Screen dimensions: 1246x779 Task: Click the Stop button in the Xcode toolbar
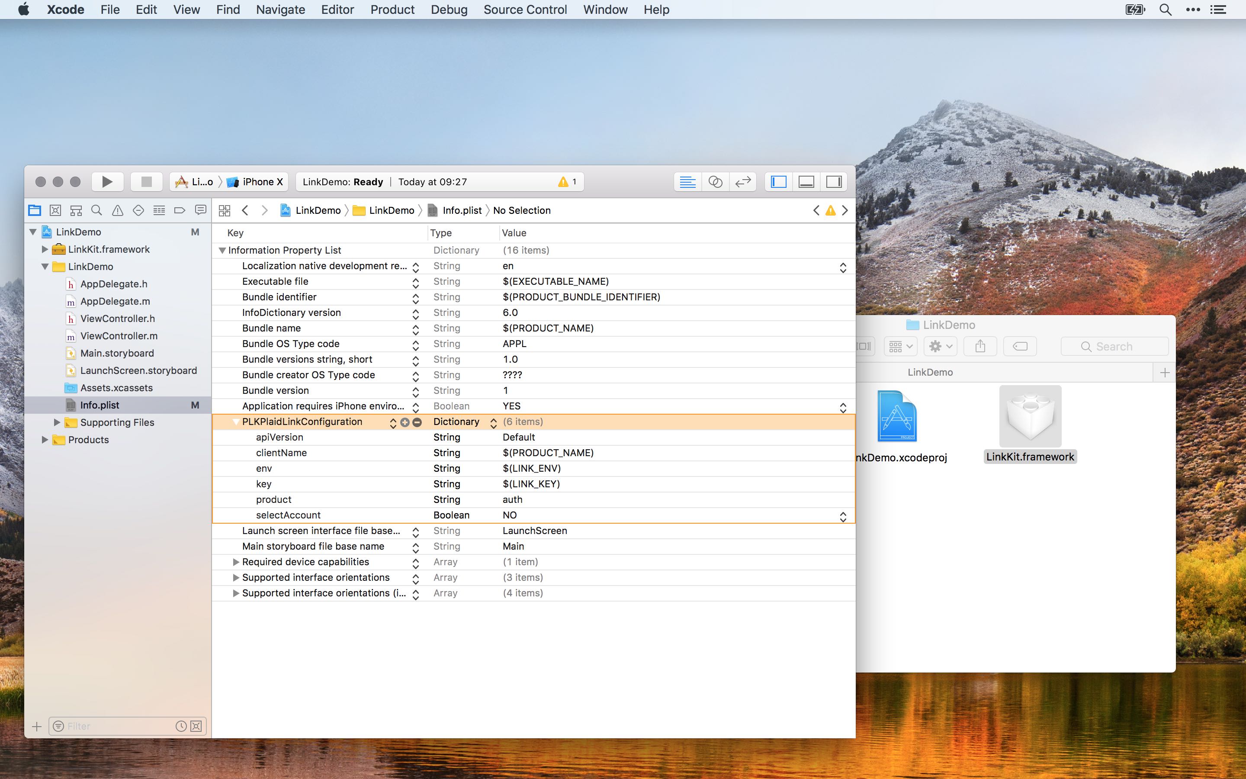[146, 181]
